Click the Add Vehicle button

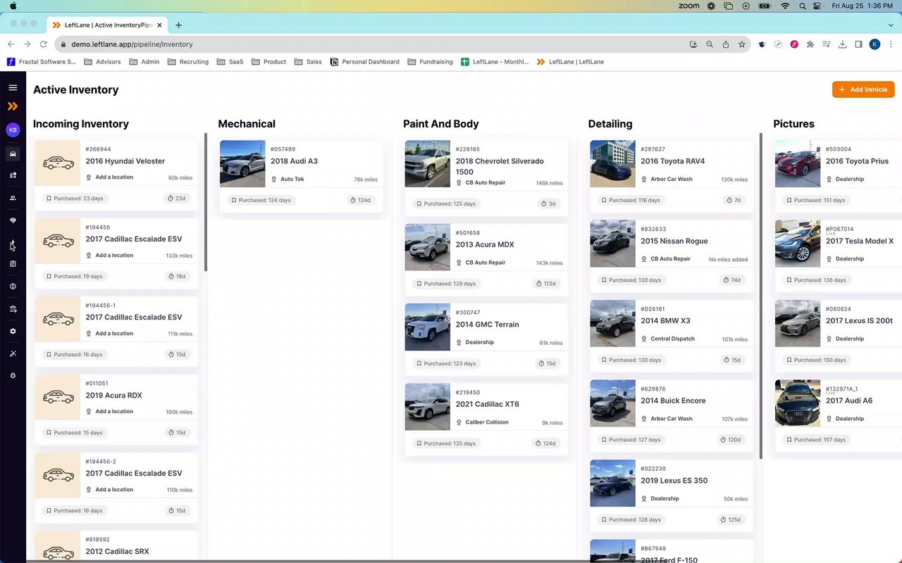863,89
